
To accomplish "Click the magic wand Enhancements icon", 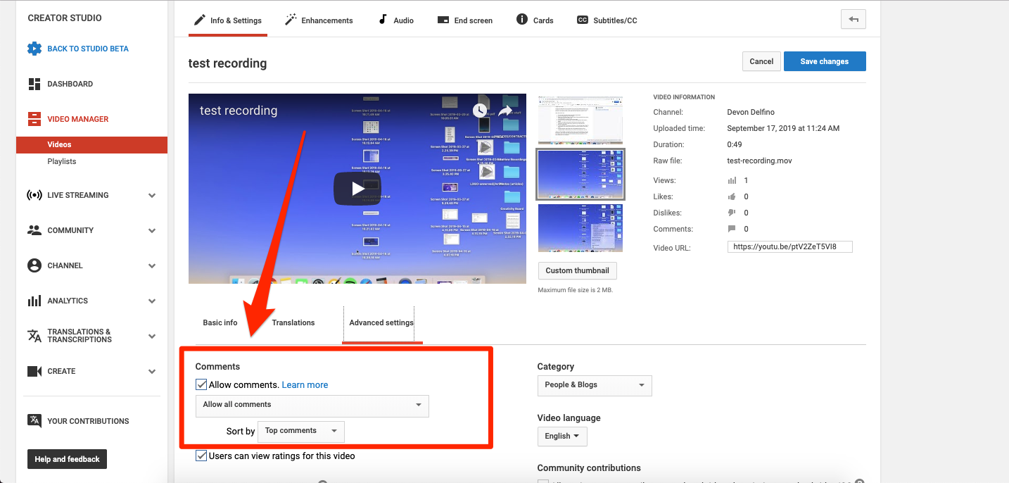I will [x=291, y=20].
